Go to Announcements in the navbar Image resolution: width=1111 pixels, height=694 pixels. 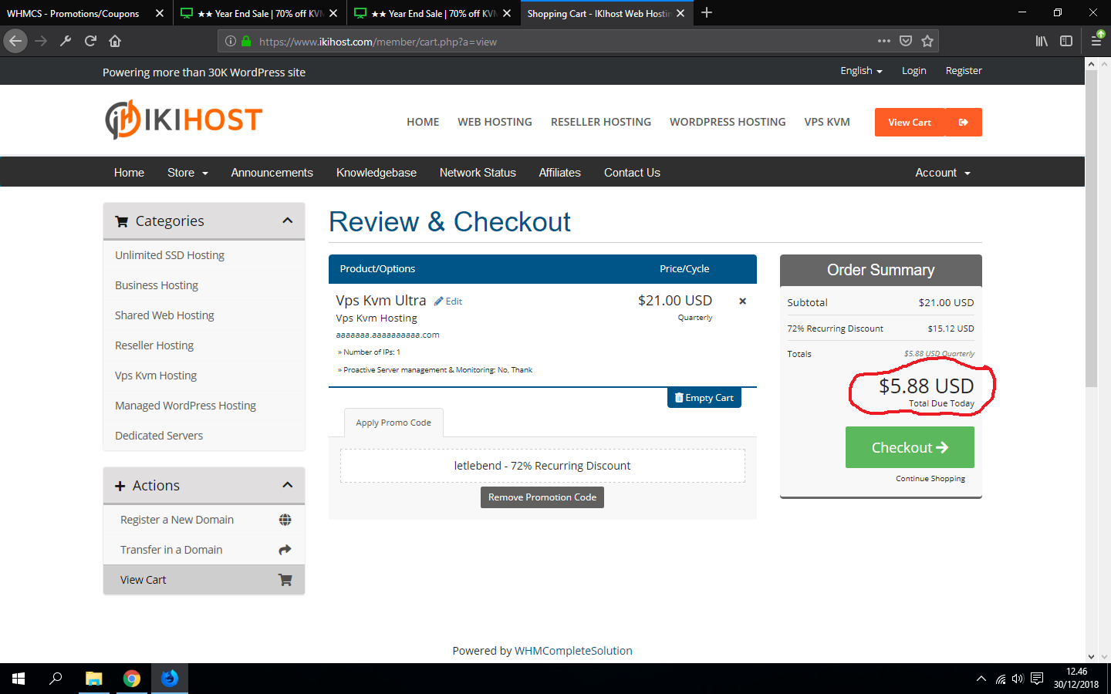(x=272, y=173)
